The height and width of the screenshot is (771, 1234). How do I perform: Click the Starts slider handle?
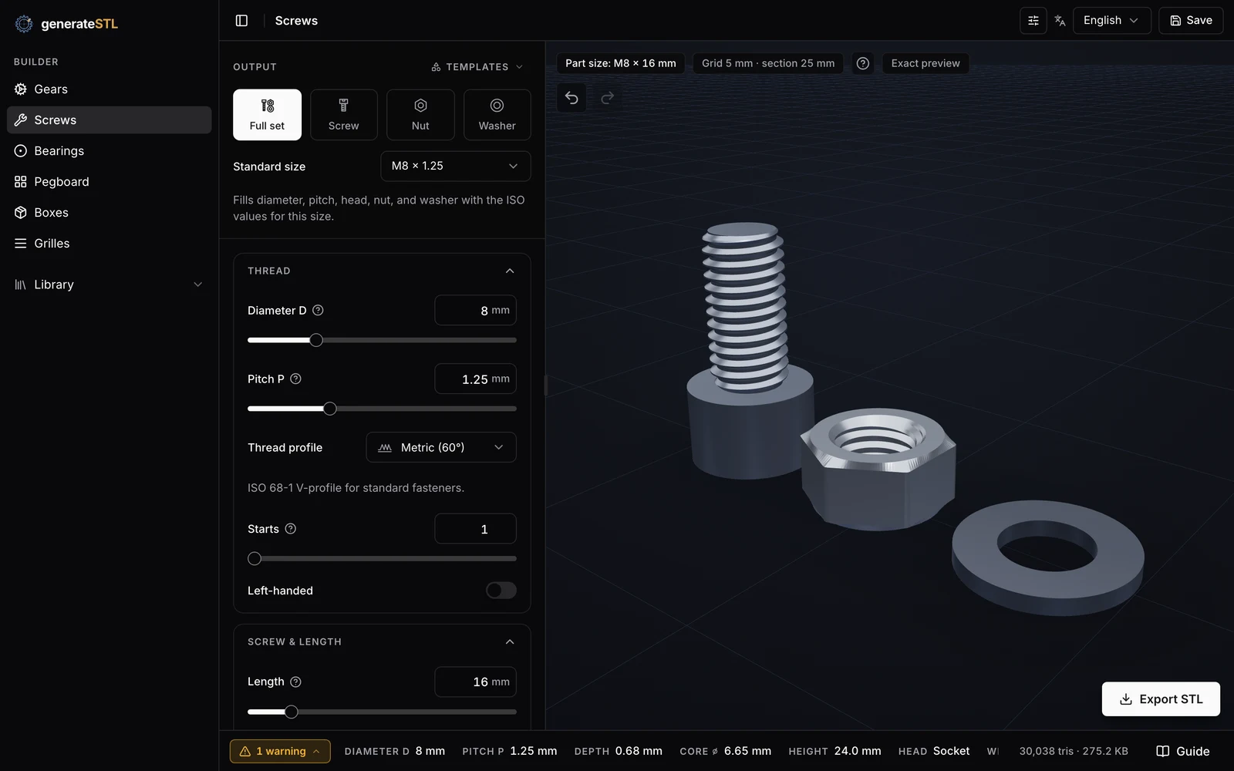pyautogui.click(x=255, y=558)
